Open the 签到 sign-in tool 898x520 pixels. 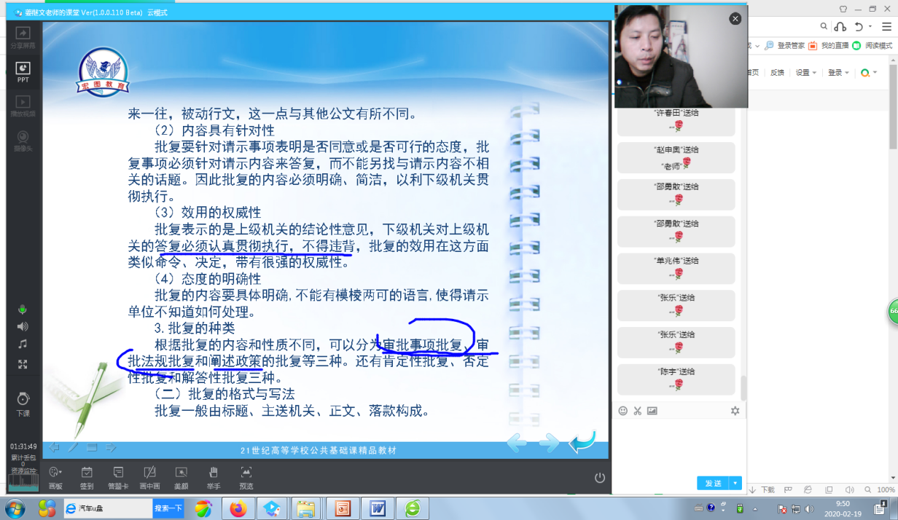pos(87,476)
